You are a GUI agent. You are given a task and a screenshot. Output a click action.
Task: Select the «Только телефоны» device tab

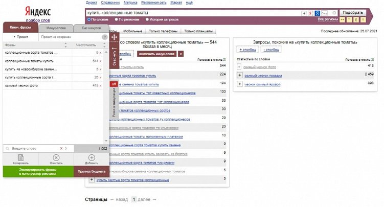[163, 31]
